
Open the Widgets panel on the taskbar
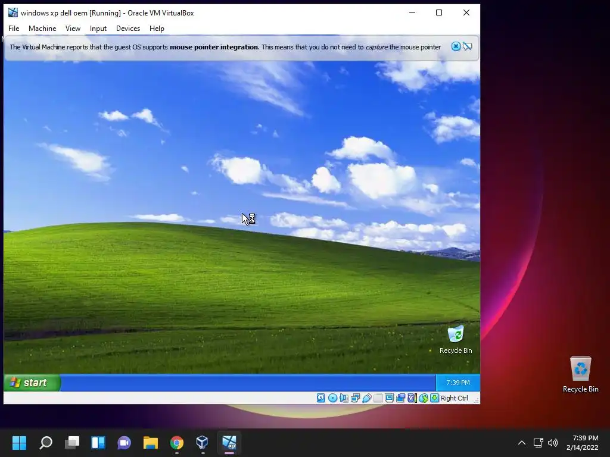pos(98,443)
